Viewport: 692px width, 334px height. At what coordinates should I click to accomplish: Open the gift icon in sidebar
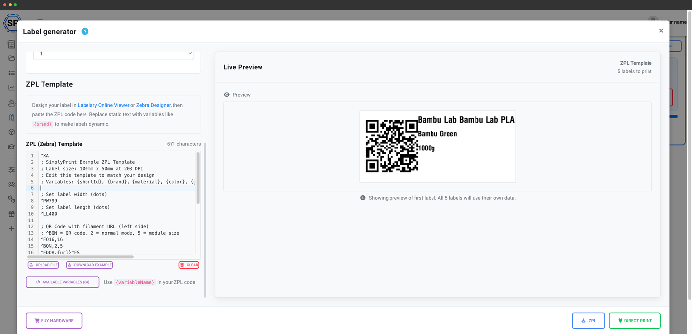[x=11, y=214]
